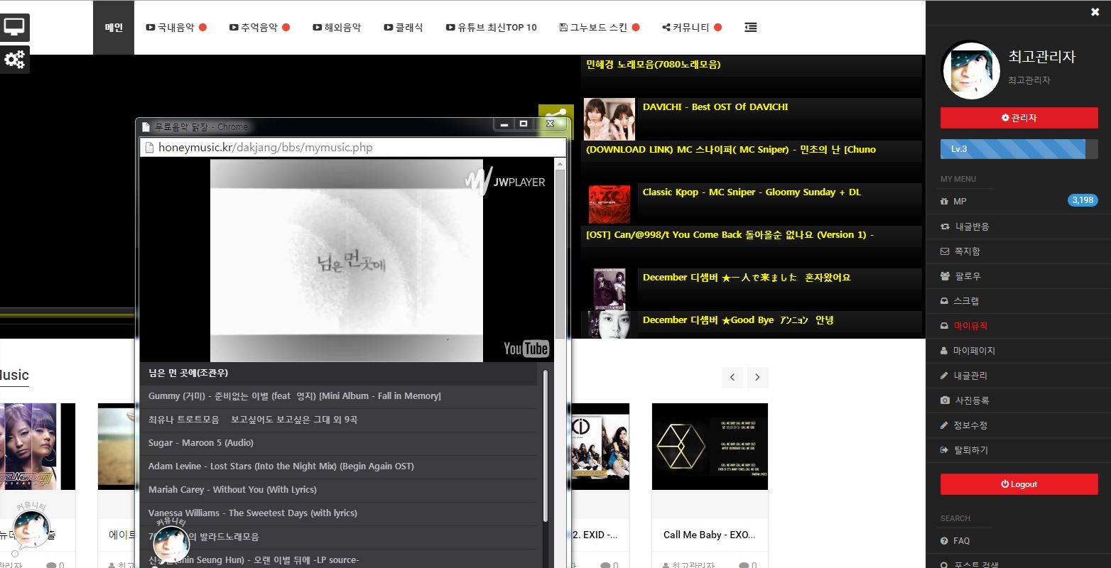This screenshot has height=568, width=1111.
Task: Play 민혜경 노래모음(7080노래모음) from the list
Action: coord(654,65)
